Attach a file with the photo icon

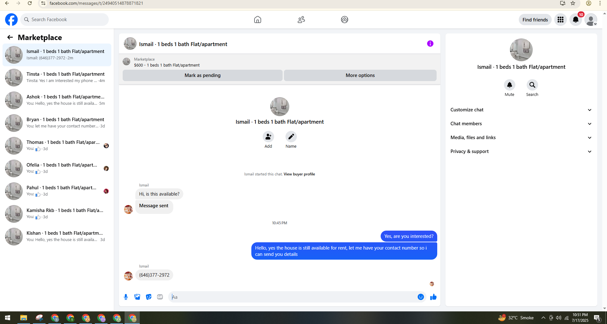(x=137, y=297)
